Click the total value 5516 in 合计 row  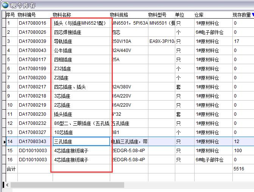point(239,168)
